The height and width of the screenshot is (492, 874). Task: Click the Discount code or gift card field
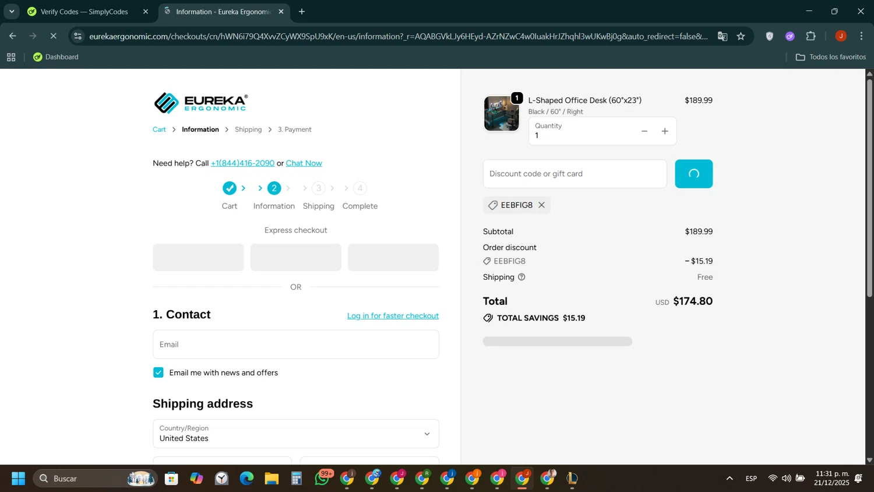(575, 174)
